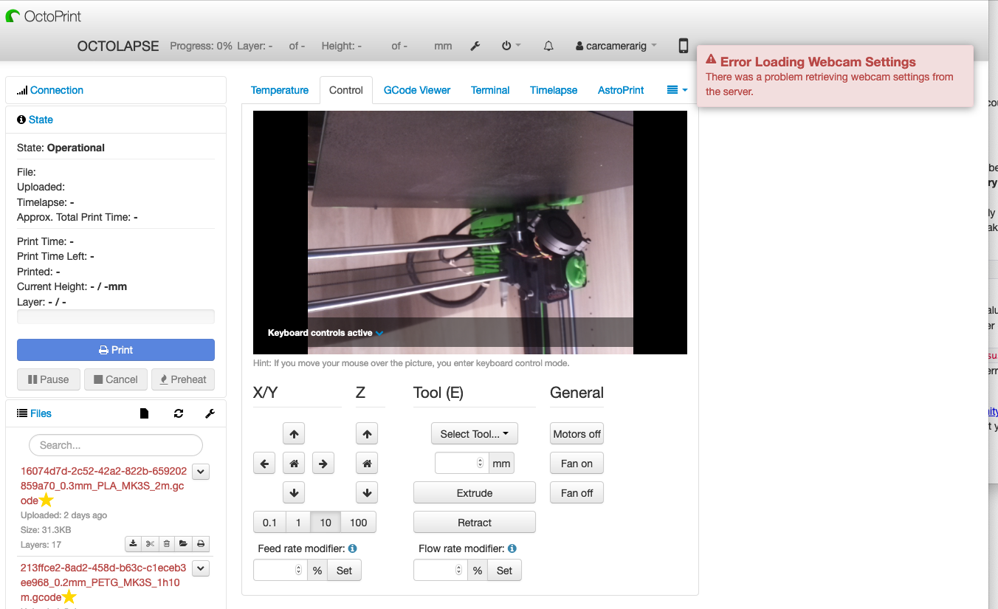This screenshot has height=609, width=998.
Task: Set jog distance to 10
Action: pos(326,523)
